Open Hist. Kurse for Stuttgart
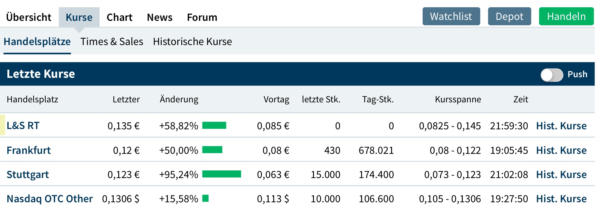Screen dimensions: 596x209 click(x=561, y=174)
